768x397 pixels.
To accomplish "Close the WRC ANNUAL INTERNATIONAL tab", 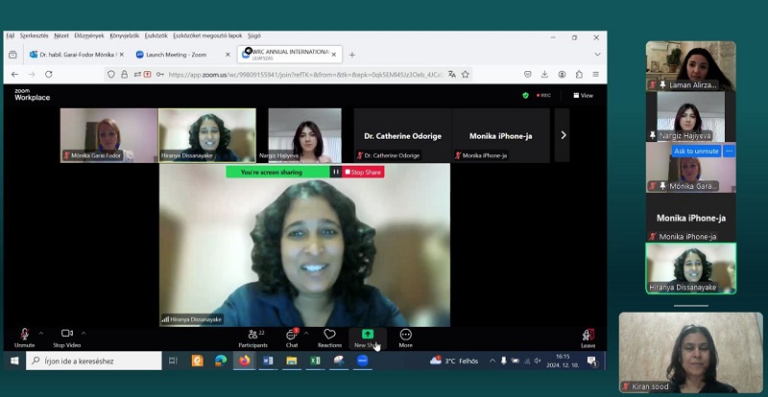I will pyautogui.click(x=333, y=55).
